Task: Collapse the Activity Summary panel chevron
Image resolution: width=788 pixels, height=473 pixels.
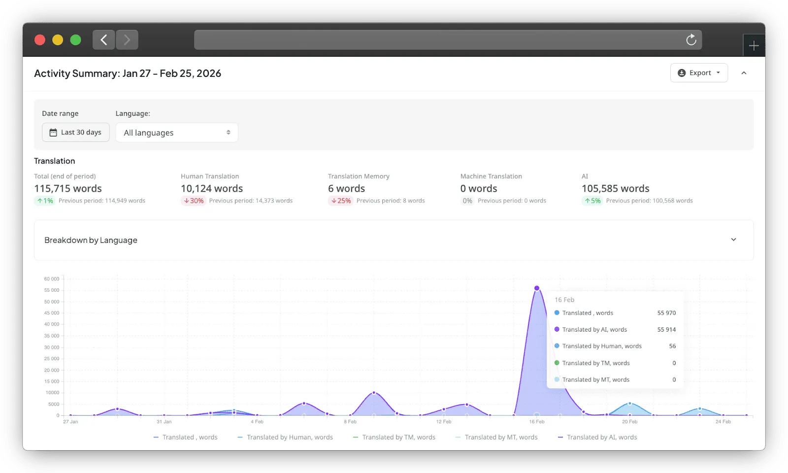Action: click(744, 73)
